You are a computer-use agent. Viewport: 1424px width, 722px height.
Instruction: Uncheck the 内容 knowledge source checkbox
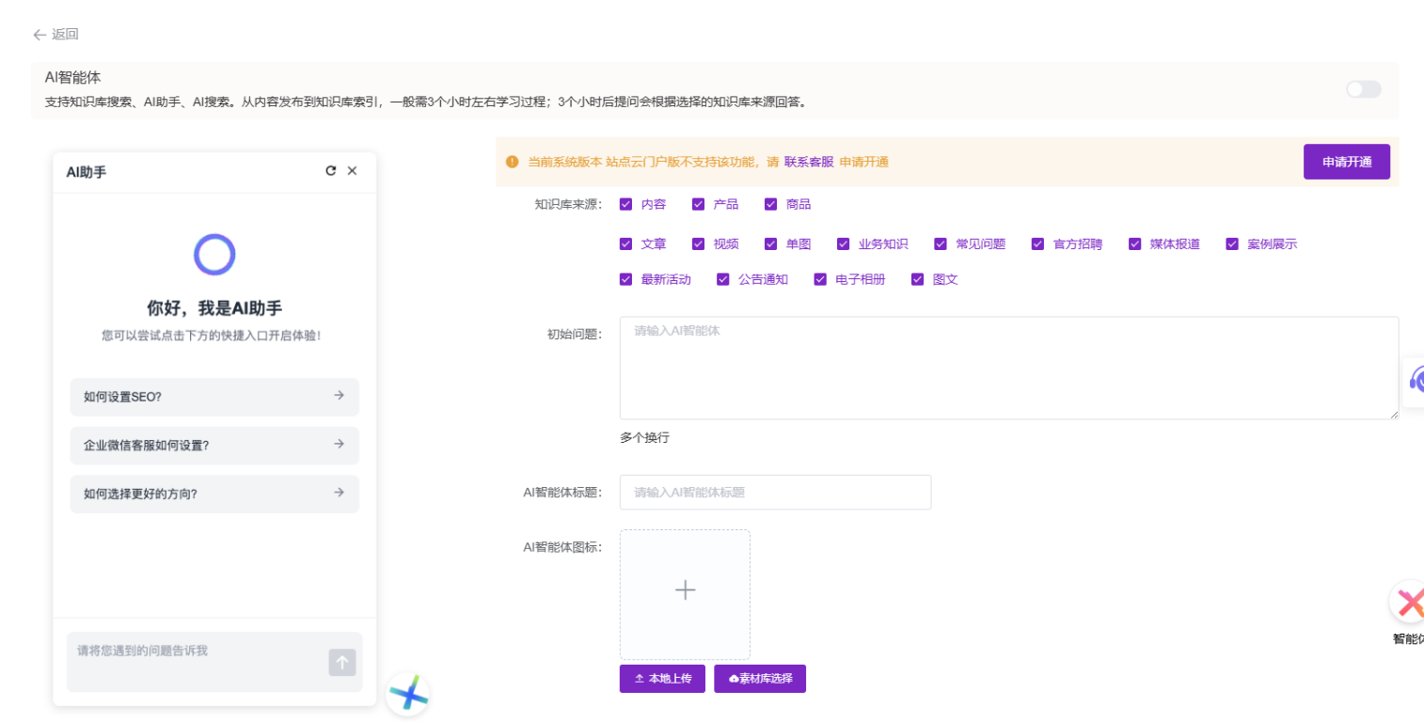pyautogui.click(x=626, y=204)
